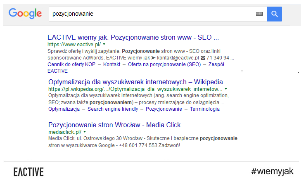Viewport: 306px width, 183px height.
Task: Open the Search engine friendly sitelink
Action: (x=113, y=109)
